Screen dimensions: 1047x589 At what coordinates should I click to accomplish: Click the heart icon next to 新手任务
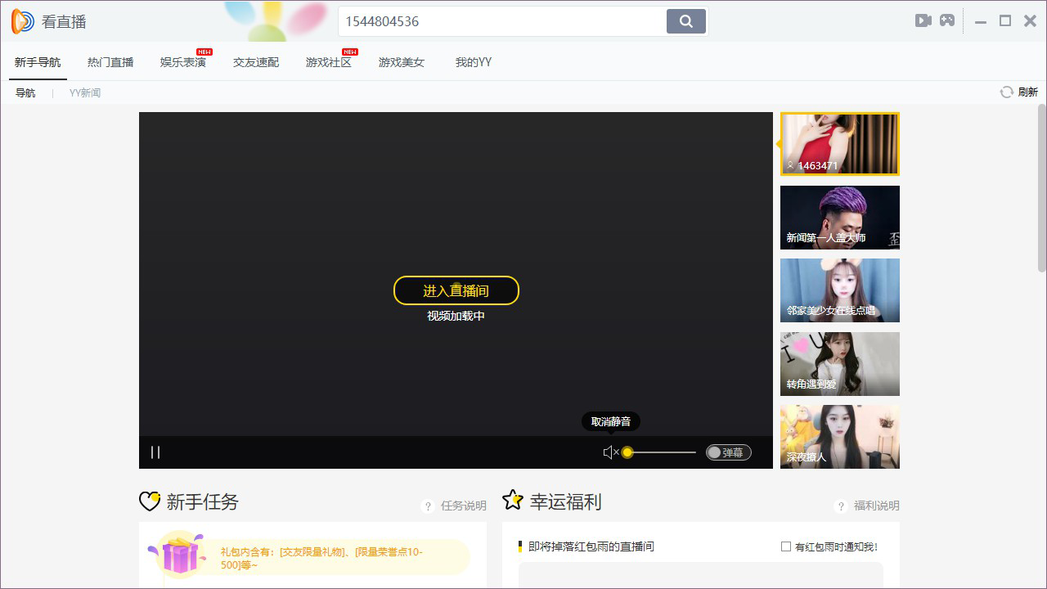coord(149,501)
